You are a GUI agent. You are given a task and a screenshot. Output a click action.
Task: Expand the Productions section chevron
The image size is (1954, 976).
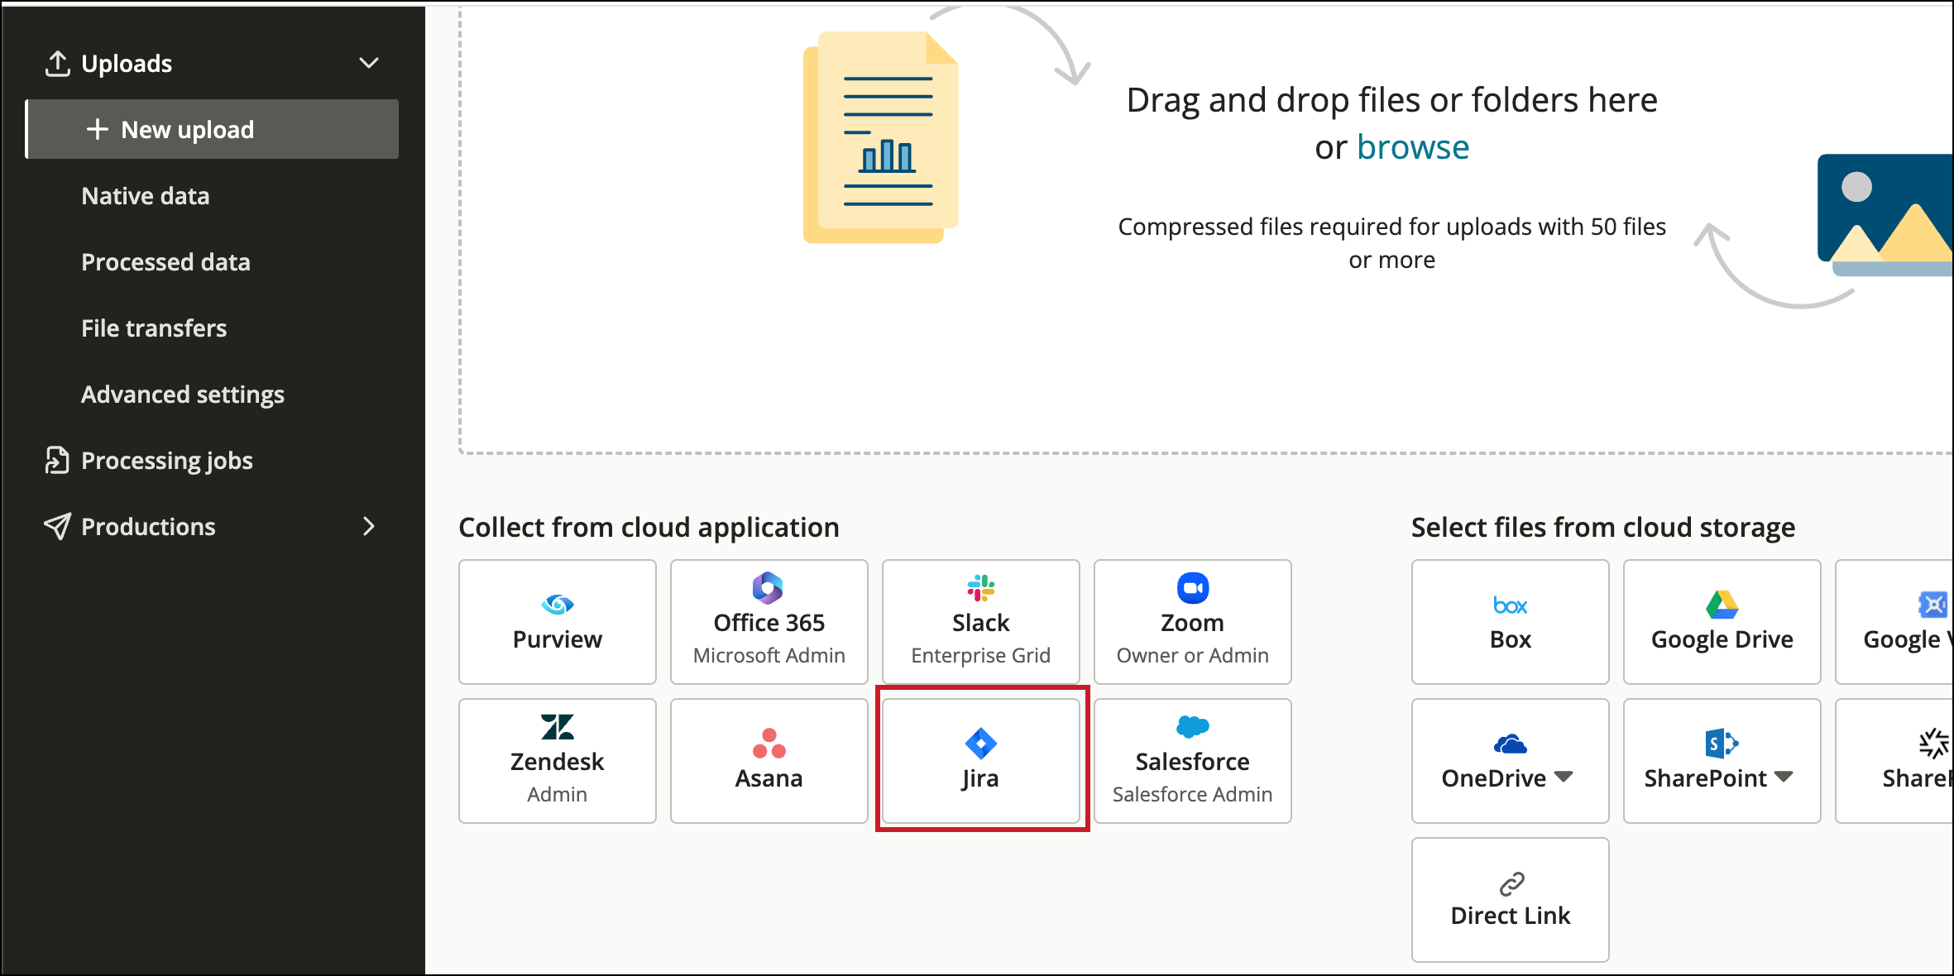pos(369,526)
